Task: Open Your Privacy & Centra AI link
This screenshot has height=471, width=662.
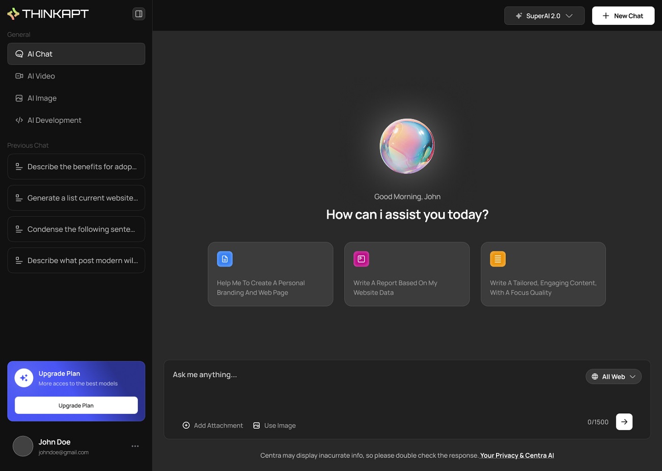Action: click(517, 455)
